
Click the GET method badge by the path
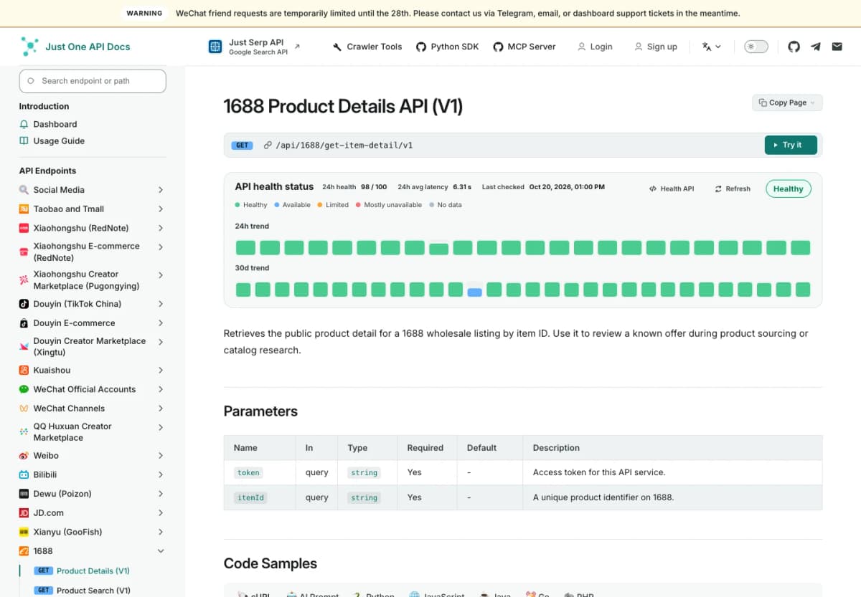tap(242, 145)
